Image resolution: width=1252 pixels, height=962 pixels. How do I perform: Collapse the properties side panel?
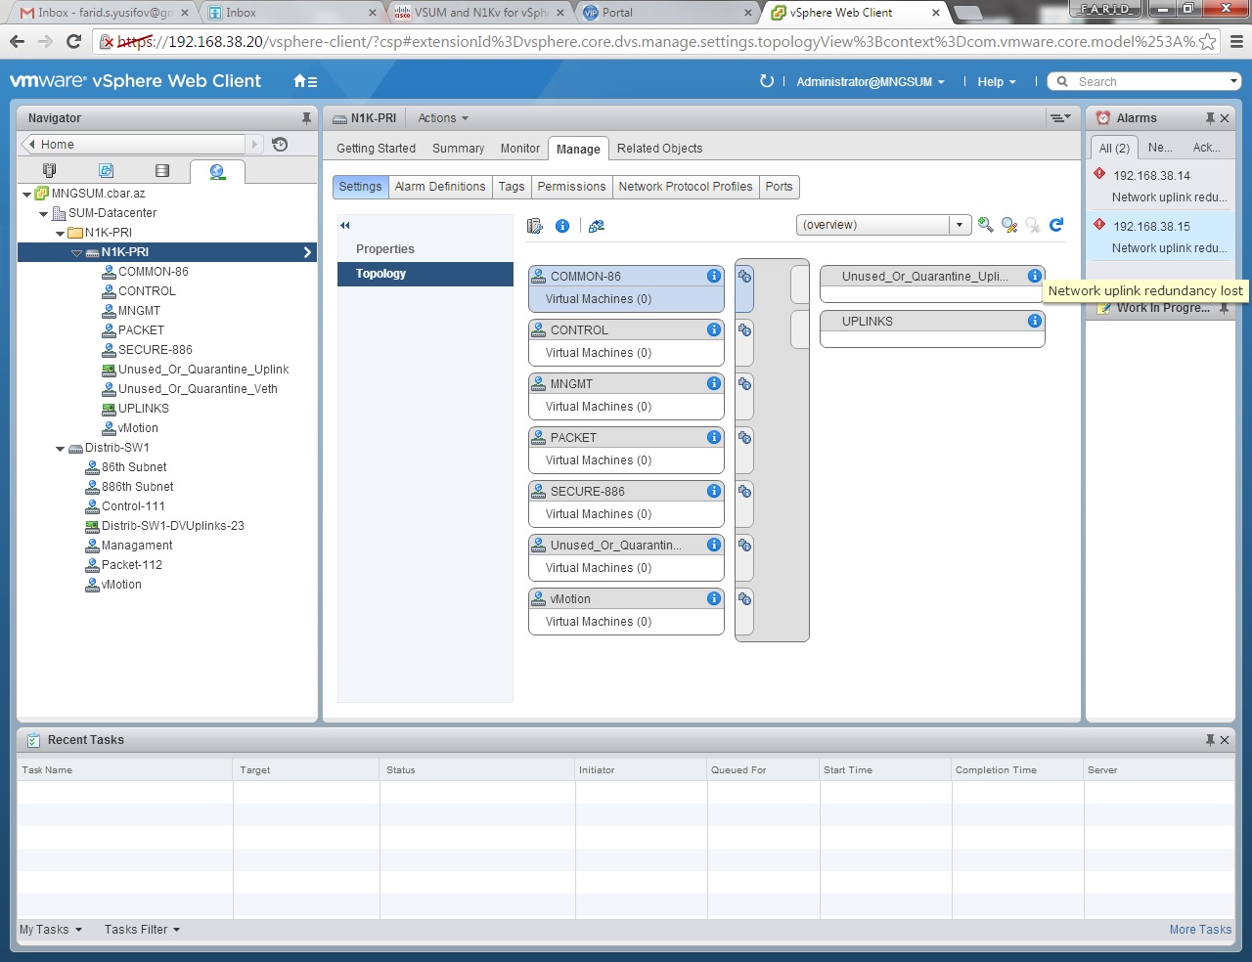[345, 226]
